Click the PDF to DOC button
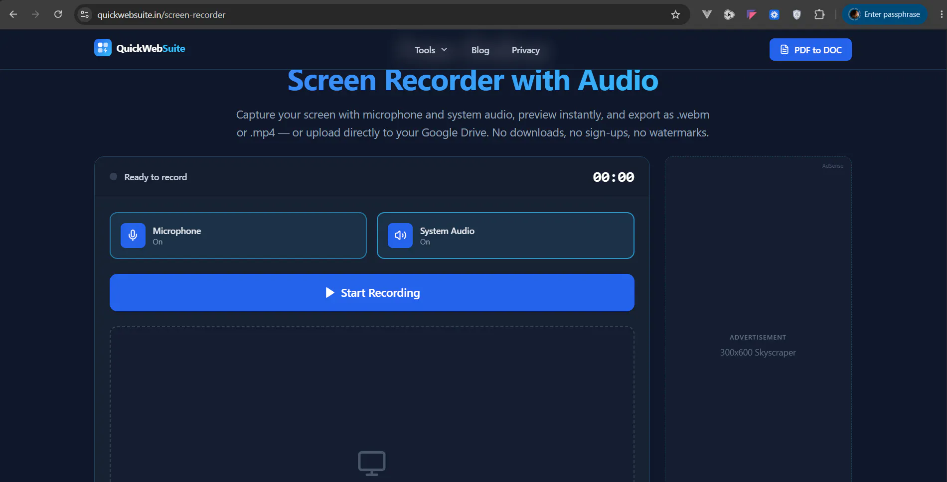Screen dimensions: 947x482 pyautogui.click(x=810, y=50)
